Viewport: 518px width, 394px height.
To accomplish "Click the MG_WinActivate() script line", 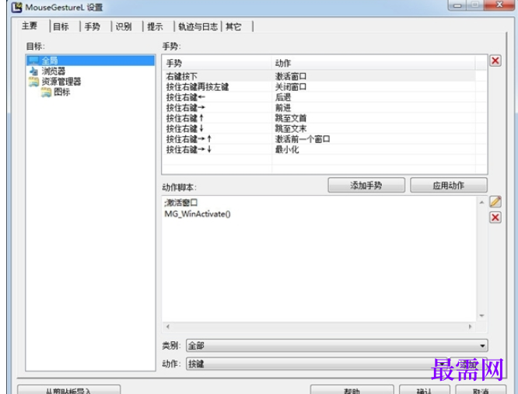I will pos(198,214).
